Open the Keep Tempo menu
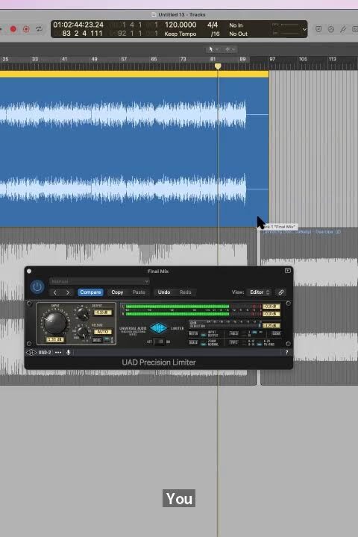358x537 pixels. (x=180, y=34)
